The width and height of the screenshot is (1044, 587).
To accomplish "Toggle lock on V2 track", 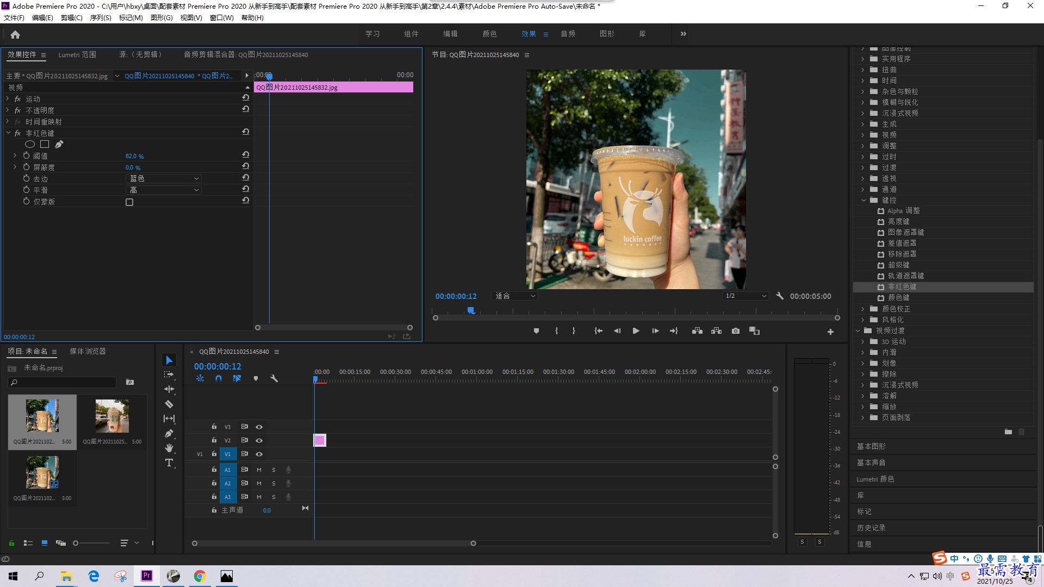I will [x=214, y=440].
